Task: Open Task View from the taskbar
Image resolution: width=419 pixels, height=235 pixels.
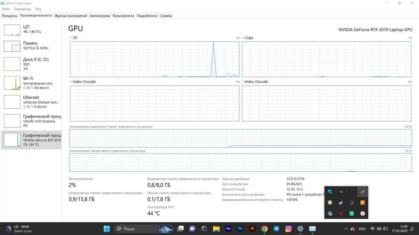Action: point(181,229)
